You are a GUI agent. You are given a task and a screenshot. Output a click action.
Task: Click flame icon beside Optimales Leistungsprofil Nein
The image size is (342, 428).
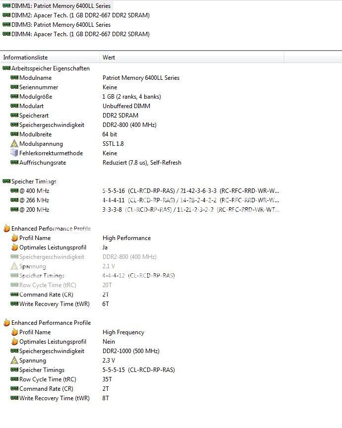[x=14, y=341]
